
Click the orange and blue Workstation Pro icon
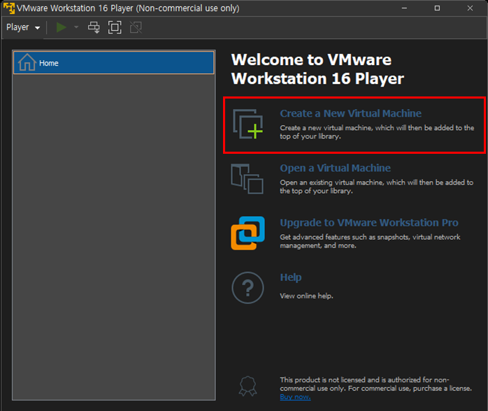[x=247, y=233]
